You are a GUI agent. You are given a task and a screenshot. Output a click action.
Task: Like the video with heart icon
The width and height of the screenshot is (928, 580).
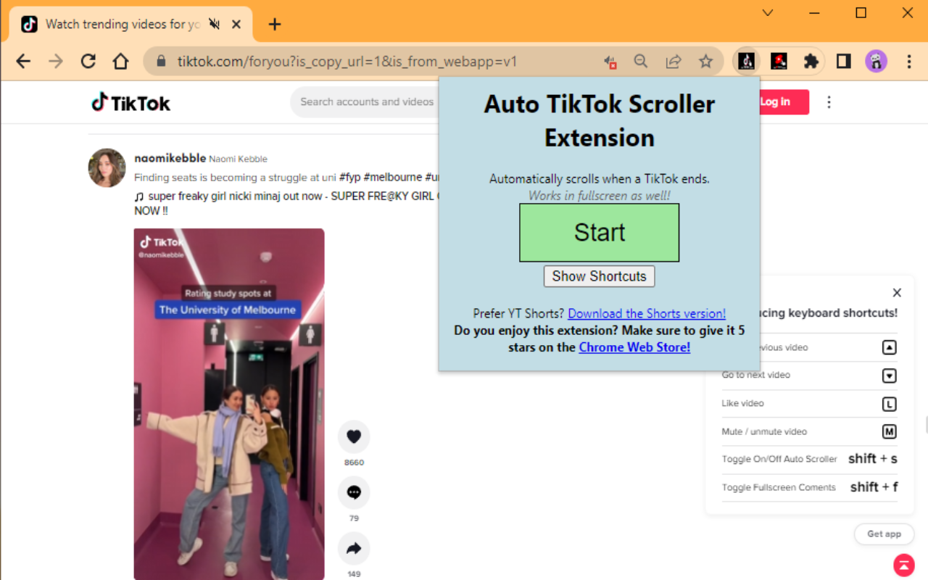354,436
